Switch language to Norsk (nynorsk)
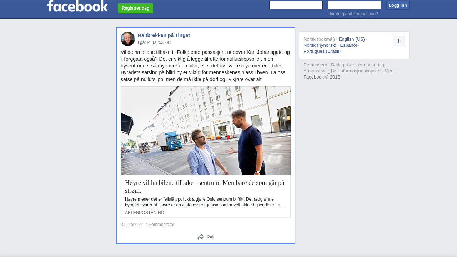Screen dimensions: 457x257 320,45
